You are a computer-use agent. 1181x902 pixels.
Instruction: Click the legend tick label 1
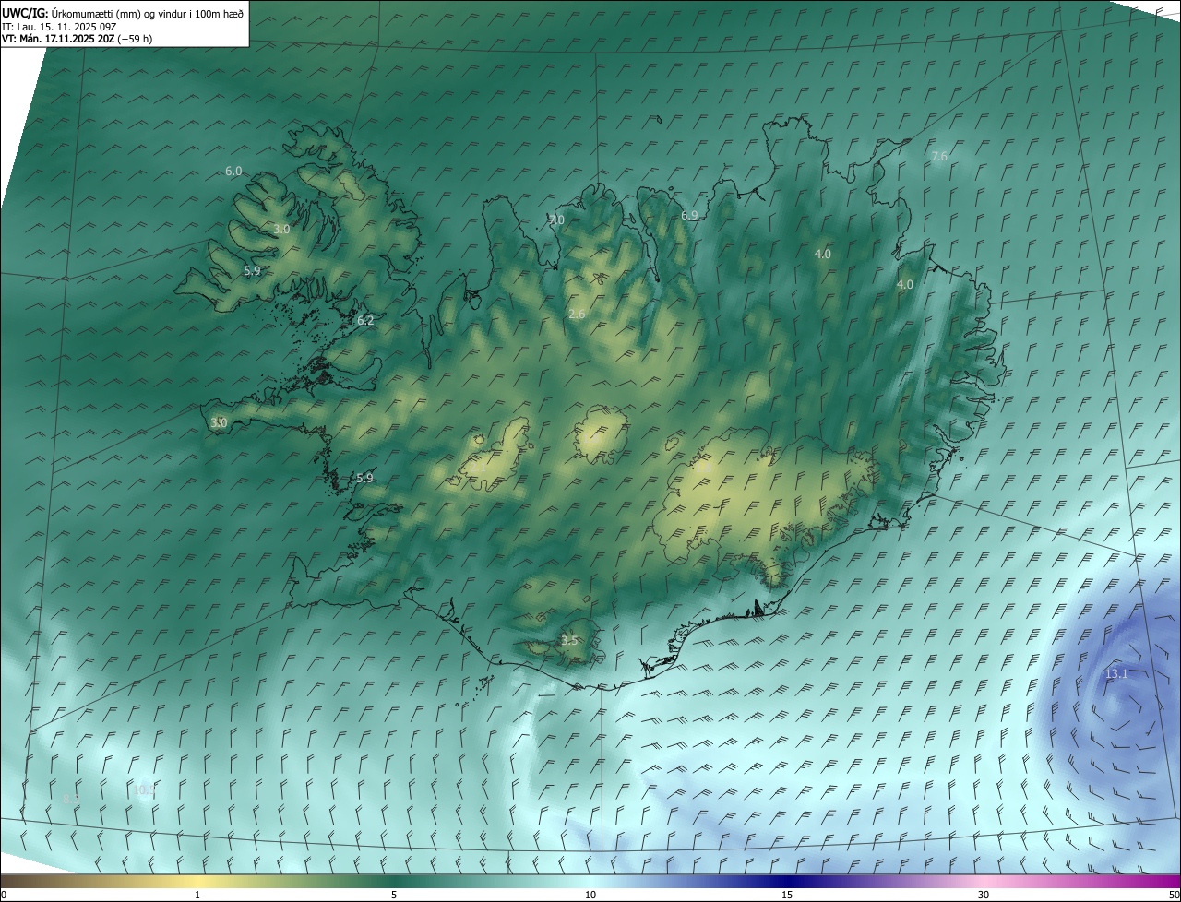click(x=197, y=896)
